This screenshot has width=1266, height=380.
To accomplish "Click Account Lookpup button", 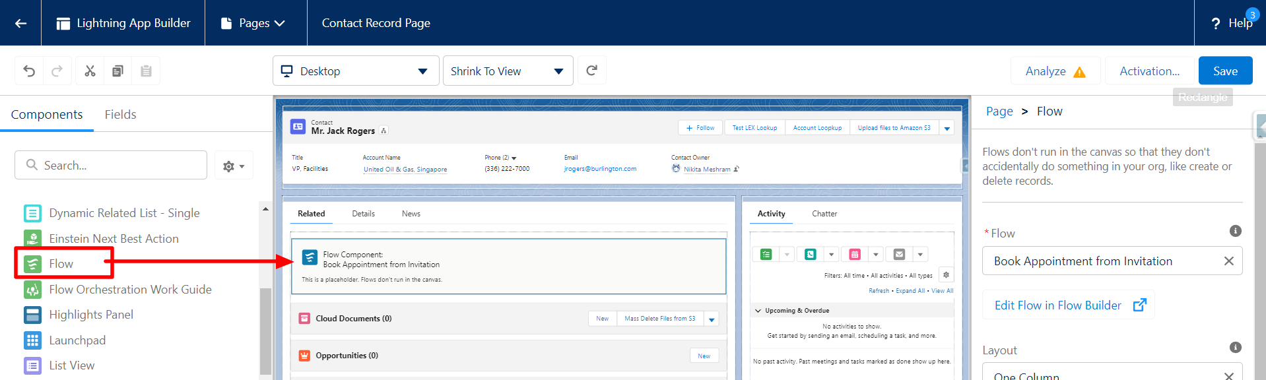I will click(x=817, y=128).
